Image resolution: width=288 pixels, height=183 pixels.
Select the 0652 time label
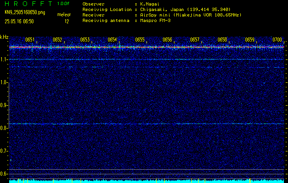click(57, 40)
